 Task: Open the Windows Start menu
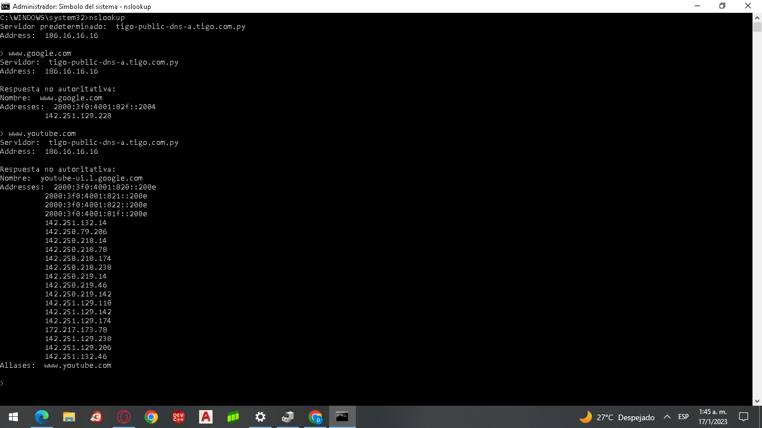13,417
